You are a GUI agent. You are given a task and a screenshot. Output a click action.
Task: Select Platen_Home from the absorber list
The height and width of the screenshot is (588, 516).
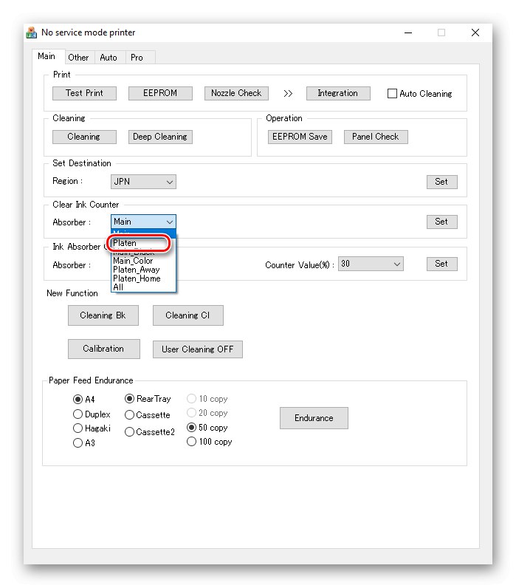[x=143, y=278]
